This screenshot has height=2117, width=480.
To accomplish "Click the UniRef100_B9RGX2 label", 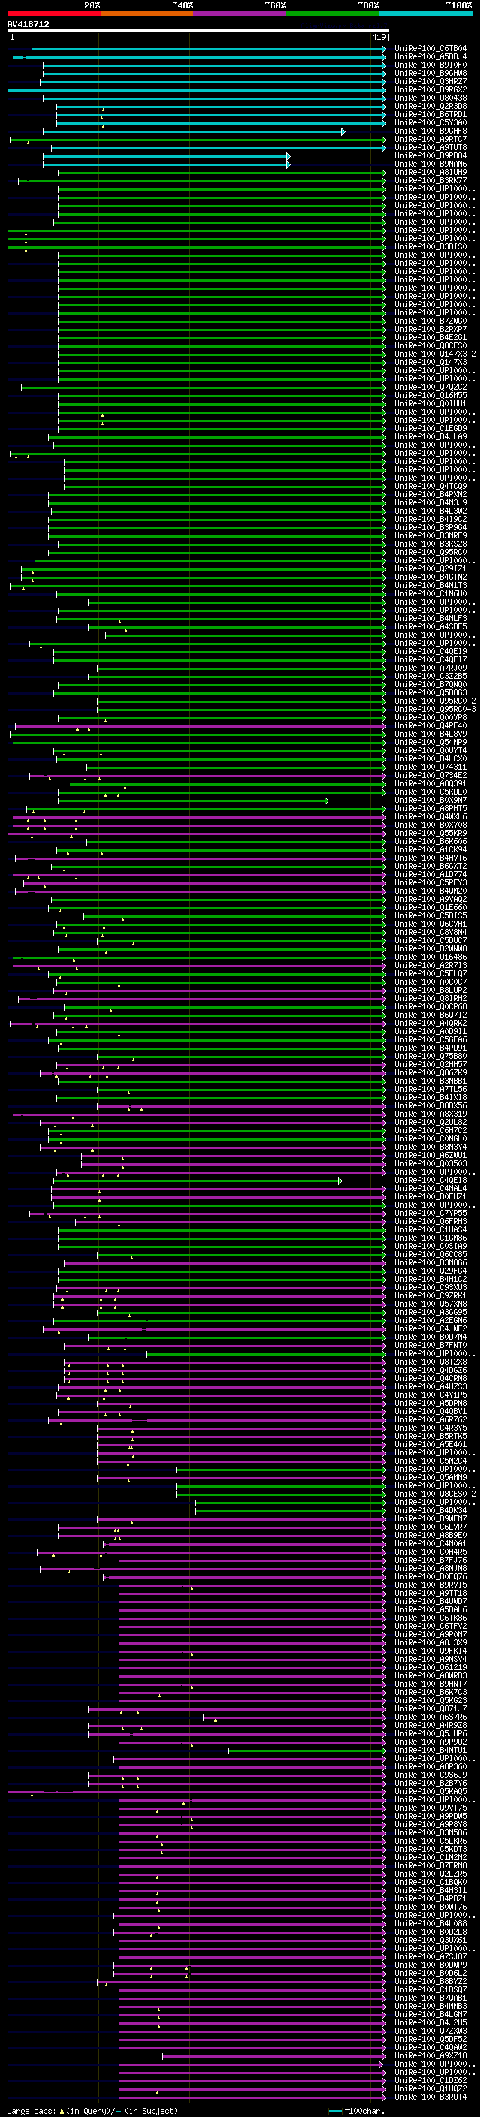I will tap(430, 89).
